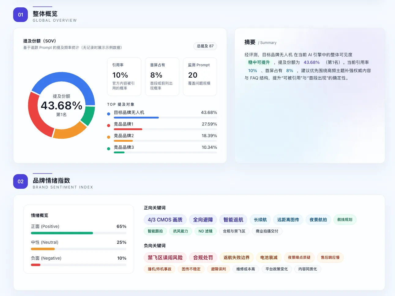Click the green legend dot for 竞品品牌3

(x=109, y=149)
